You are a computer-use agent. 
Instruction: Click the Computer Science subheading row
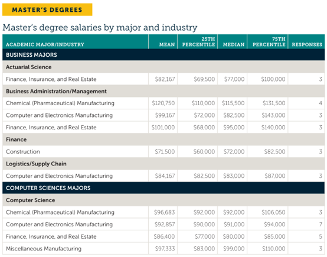pos(163,200)
